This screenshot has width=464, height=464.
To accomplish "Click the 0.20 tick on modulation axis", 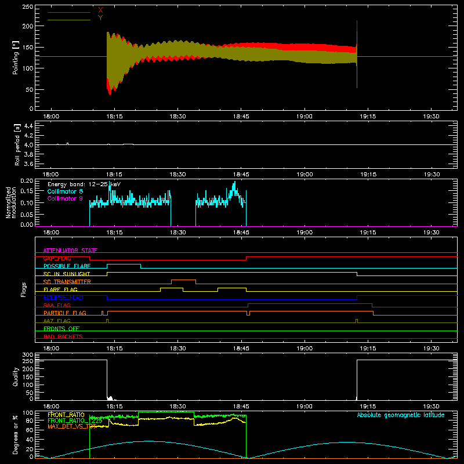I will [x=27, y=181].
